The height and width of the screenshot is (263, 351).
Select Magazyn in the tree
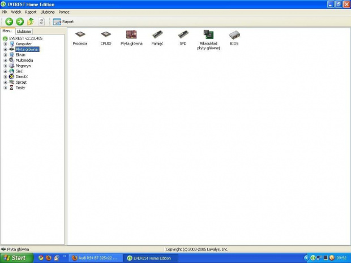23,66
